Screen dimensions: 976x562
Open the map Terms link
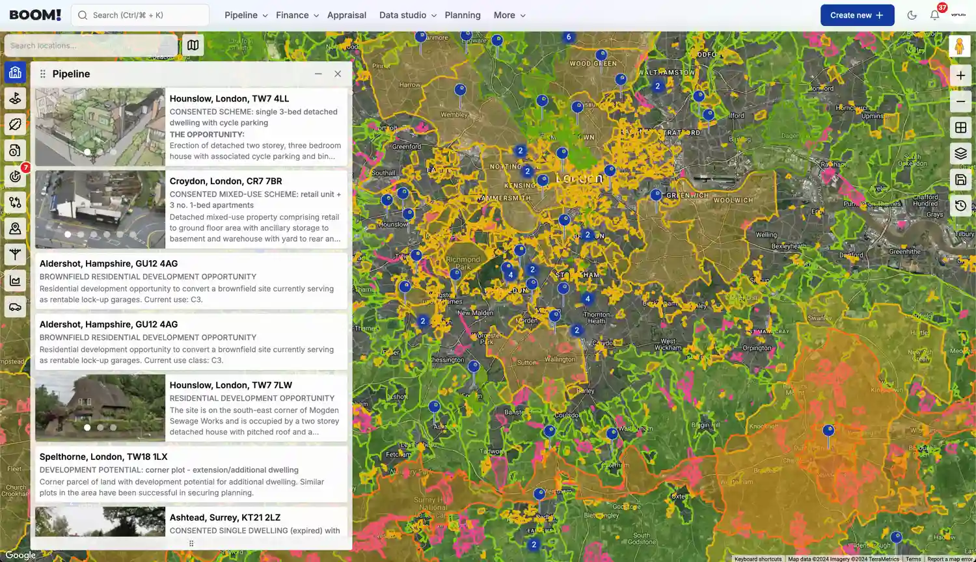(x=914, y=559)
